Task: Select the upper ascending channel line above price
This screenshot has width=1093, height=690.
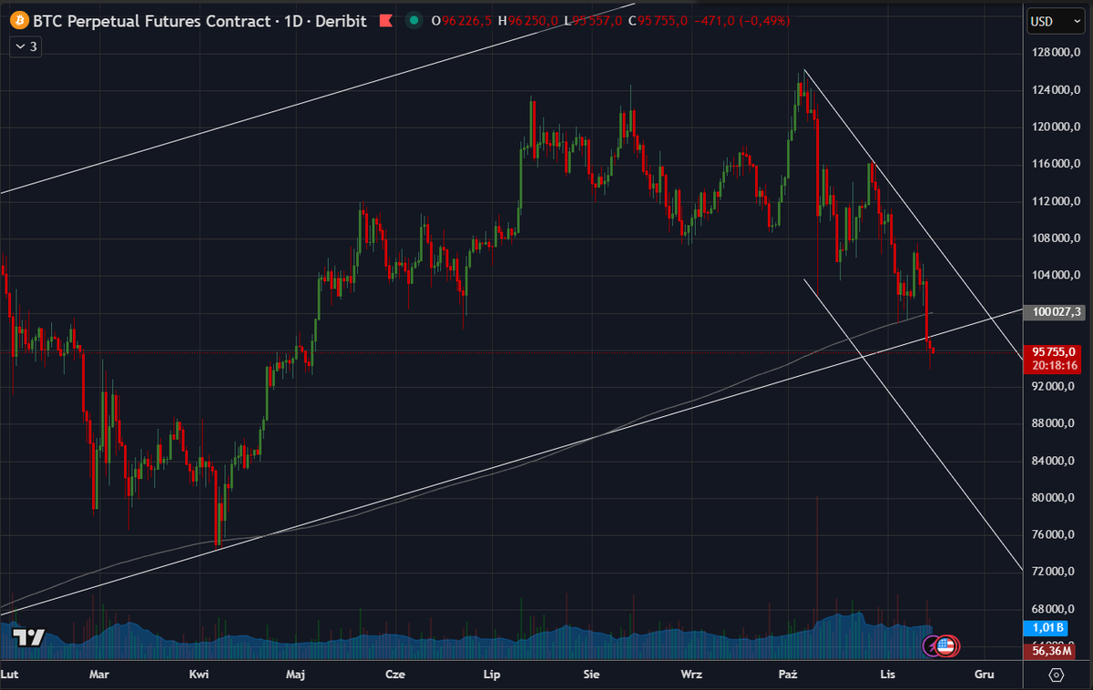Action: 317,97
